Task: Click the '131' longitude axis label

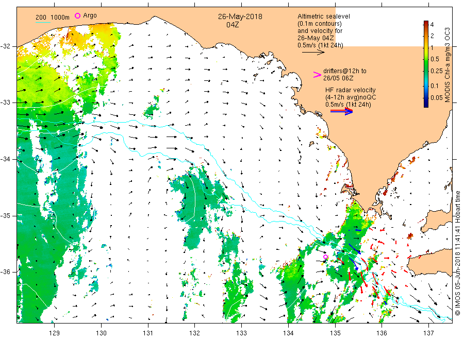Action: click(x=148, y=333)
